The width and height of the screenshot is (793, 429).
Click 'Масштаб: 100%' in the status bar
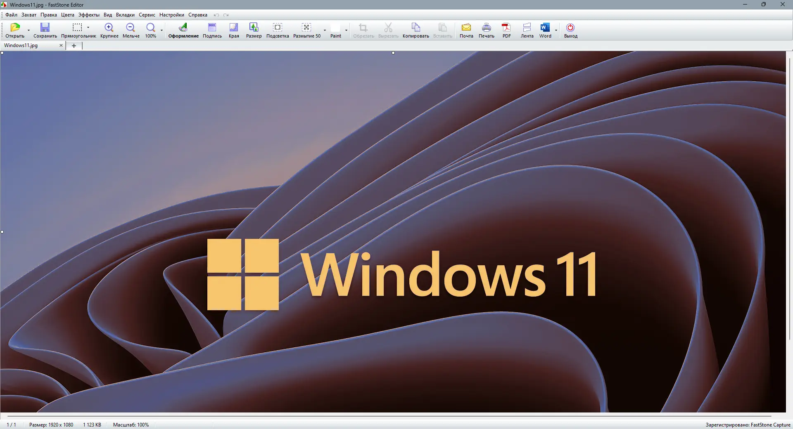[131, 424]
